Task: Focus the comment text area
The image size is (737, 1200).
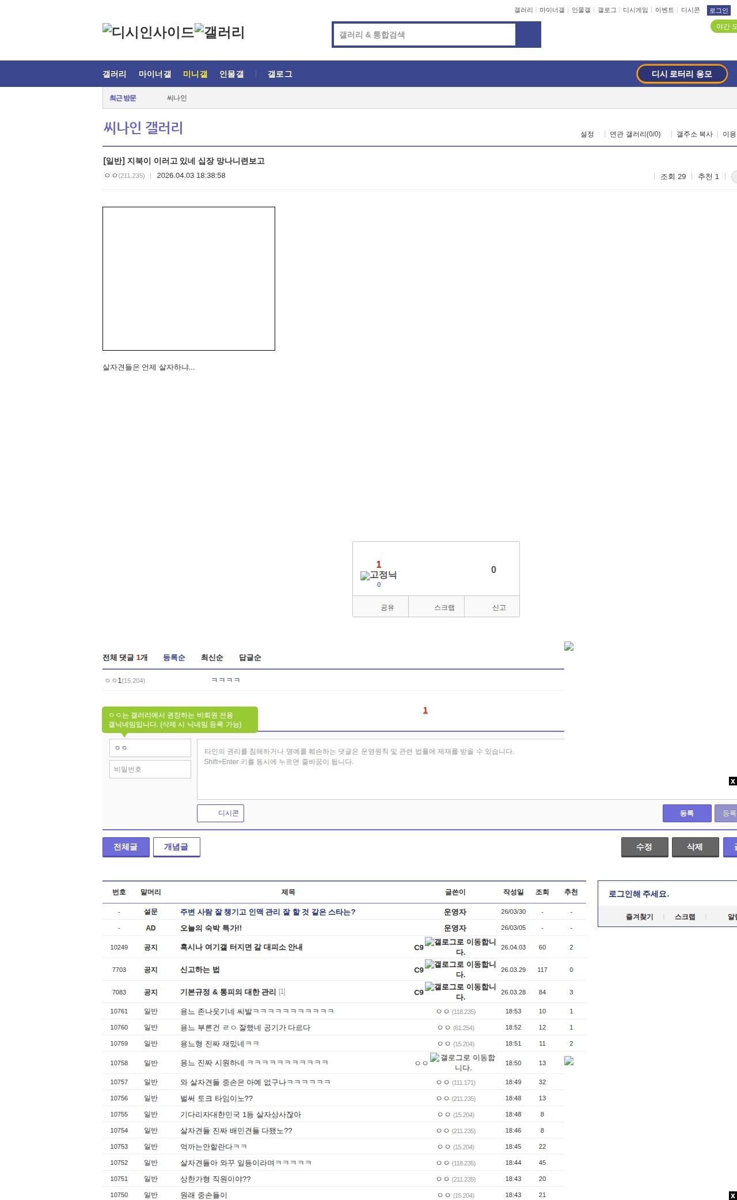Action: click(x=467, y=769)
